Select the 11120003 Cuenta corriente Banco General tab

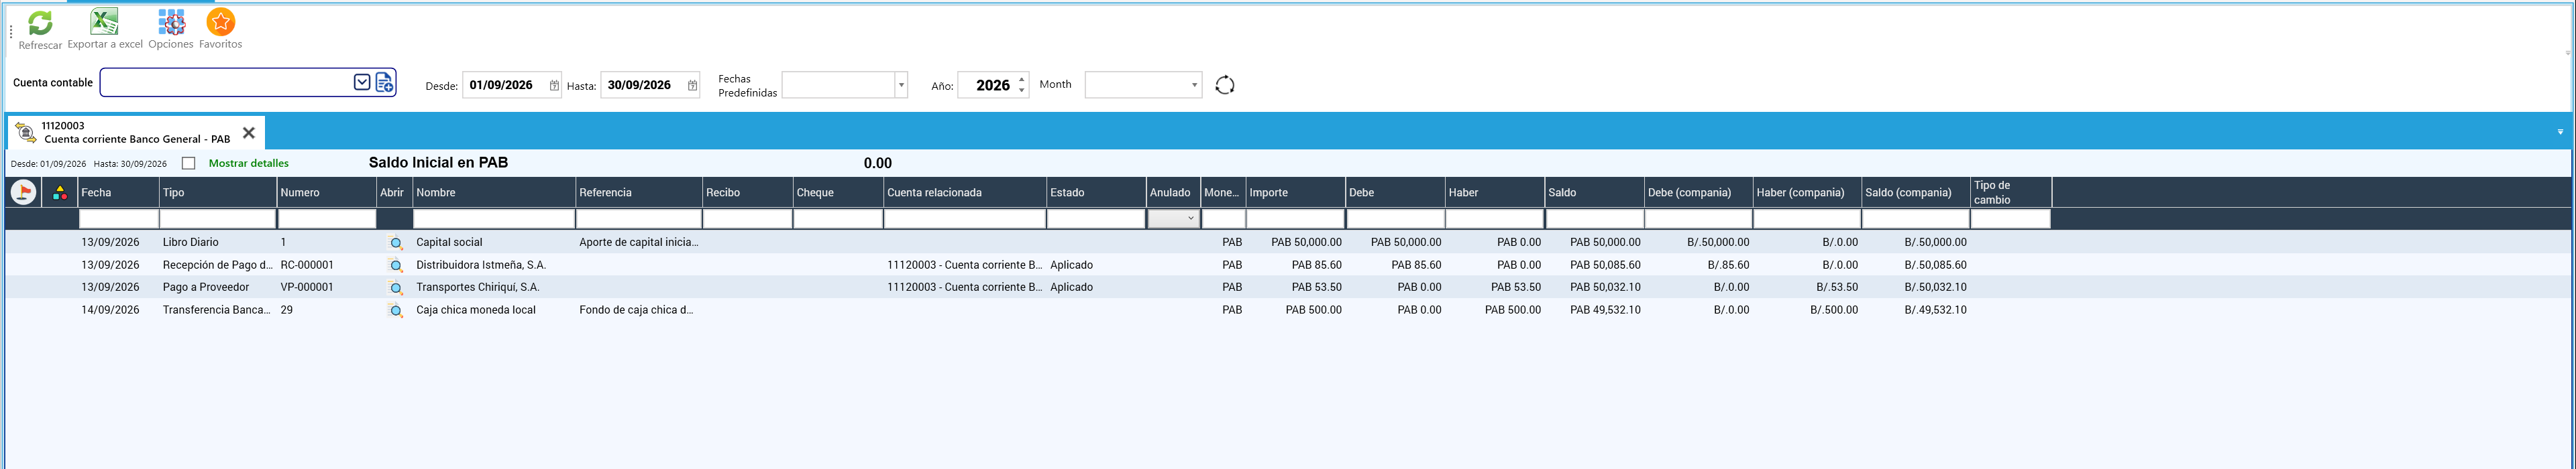click(x=136, y=133)
